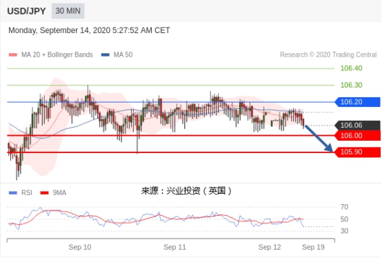The width and height of the screenshot is (382, 260).
Task: Click the 106.30 resistance level label
Action: 351,85
